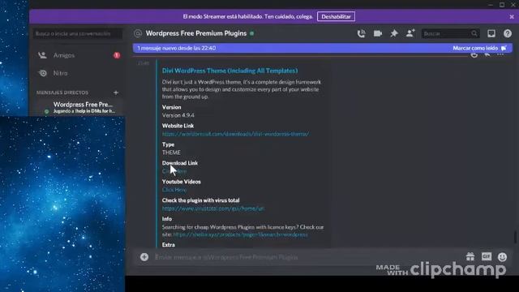Viewport: 519px width, 292px height.
Task: Add friends to DM with the person-plus icon
Action: coord(410,33)
